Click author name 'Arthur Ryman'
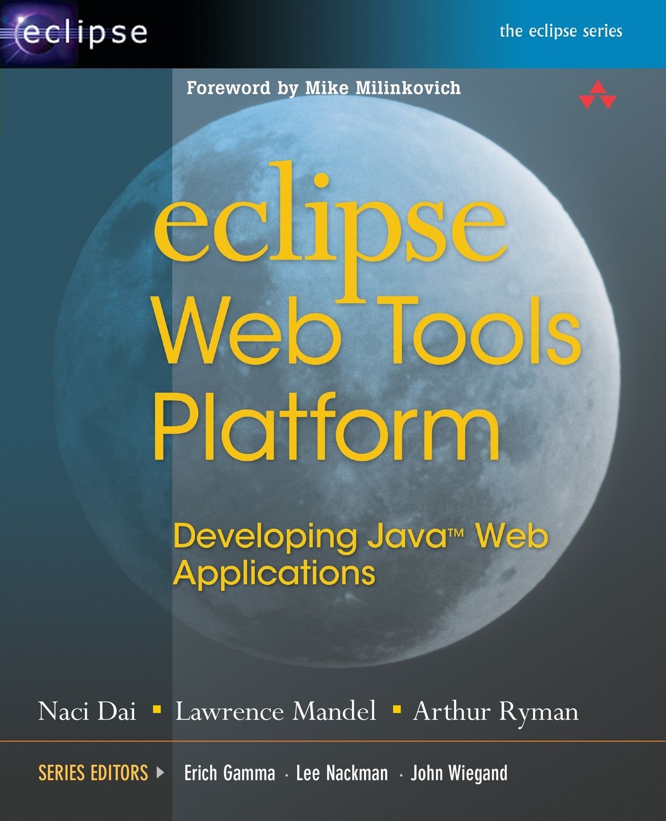666x821 pixels. tap(496, 712)
